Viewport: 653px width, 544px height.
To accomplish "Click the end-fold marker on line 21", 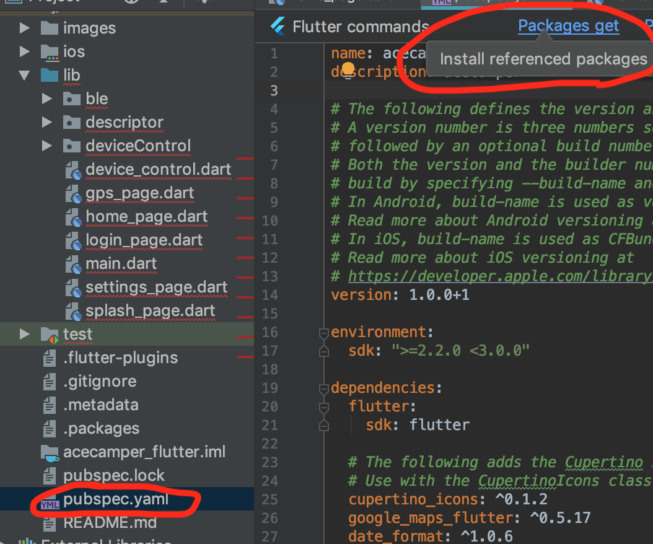I will 324,426.
